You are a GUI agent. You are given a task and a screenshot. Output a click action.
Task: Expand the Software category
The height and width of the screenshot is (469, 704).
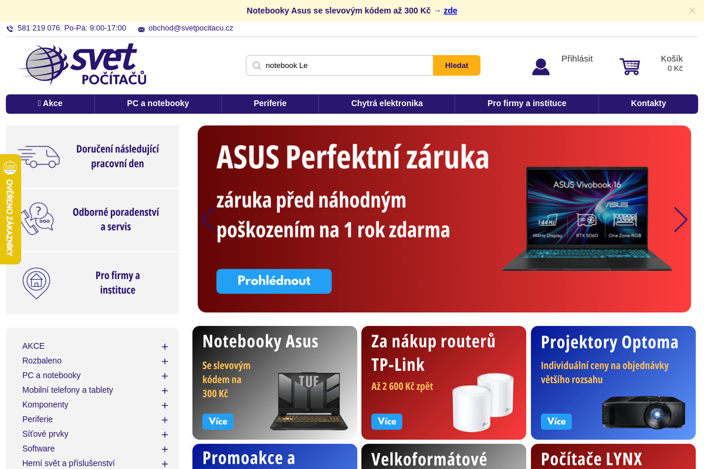(x=165, y=450)
